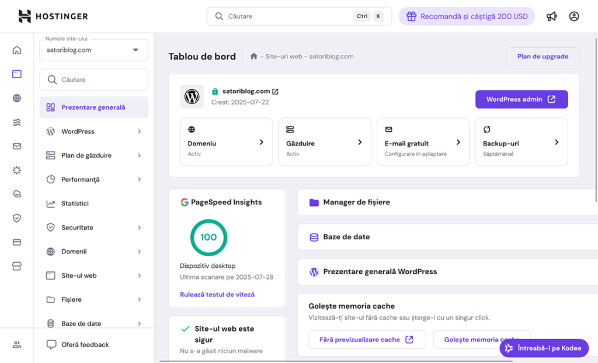
Task: Click the top Căutare search field
Action: [299, 16]
